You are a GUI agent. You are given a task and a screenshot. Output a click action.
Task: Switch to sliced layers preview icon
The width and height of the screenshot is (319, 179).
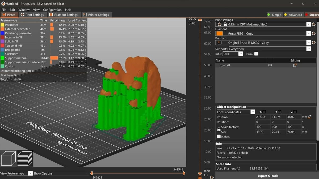point(25,158)
